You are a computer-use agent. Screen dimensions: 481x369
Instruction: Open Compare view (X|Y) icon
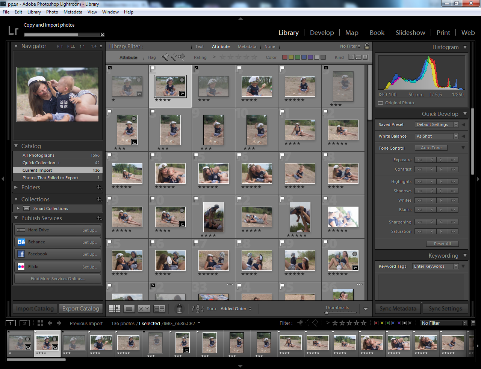pos(144,309)
